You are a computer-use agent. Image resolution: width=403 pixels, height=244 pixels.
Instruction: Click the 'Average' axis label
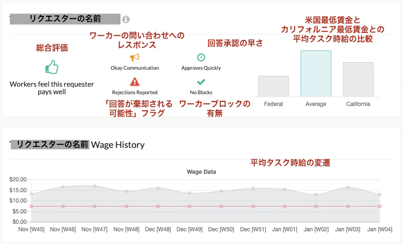pyautogui.click(x=316, y=104)
